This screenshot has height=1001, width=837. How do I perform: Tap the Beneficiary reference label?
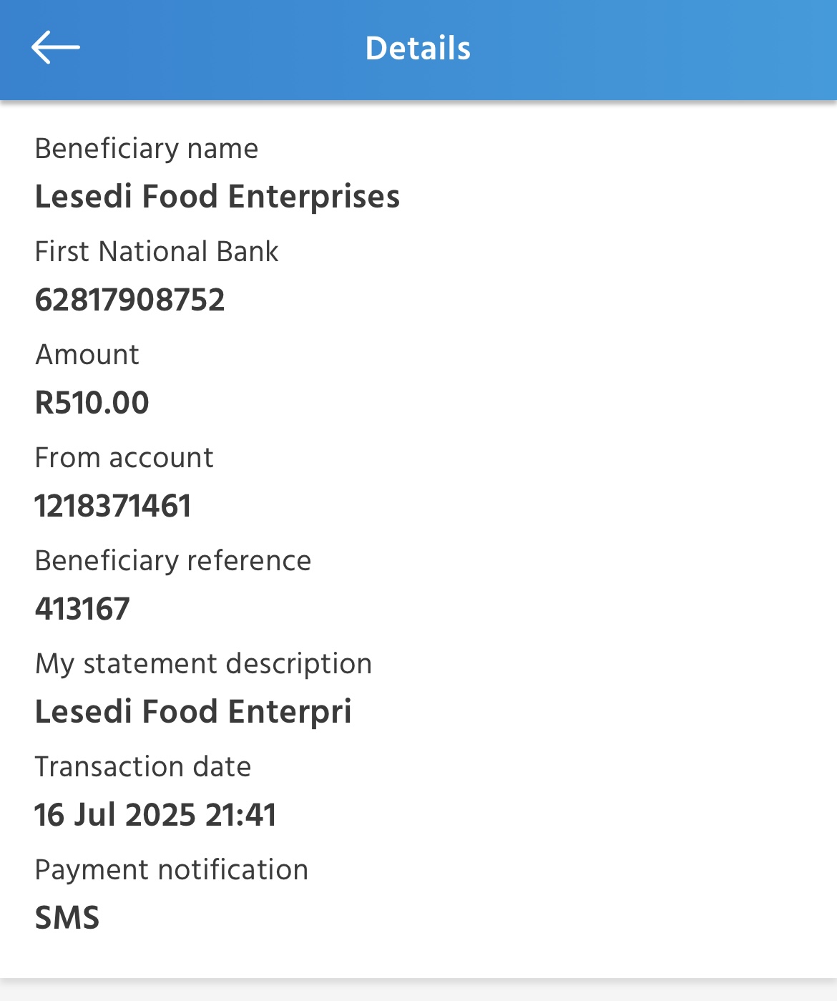(x=173, y=561)
